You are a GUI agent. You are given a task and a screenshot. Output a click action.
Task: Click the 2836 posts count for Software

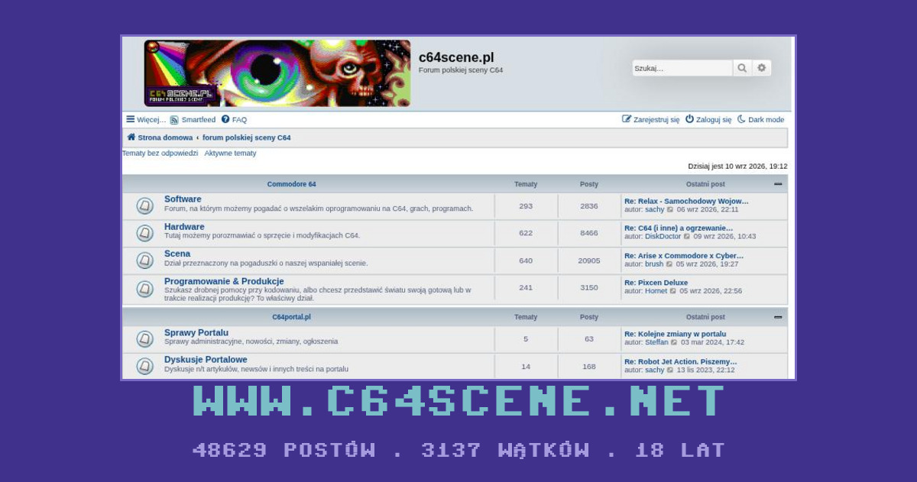[x=589, y=206]
